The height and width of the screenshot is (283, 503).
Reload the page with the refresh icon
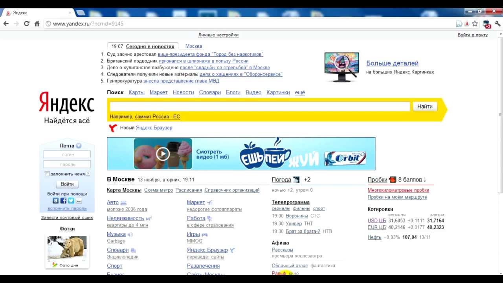pyautogui.click(x=27, y=24)
